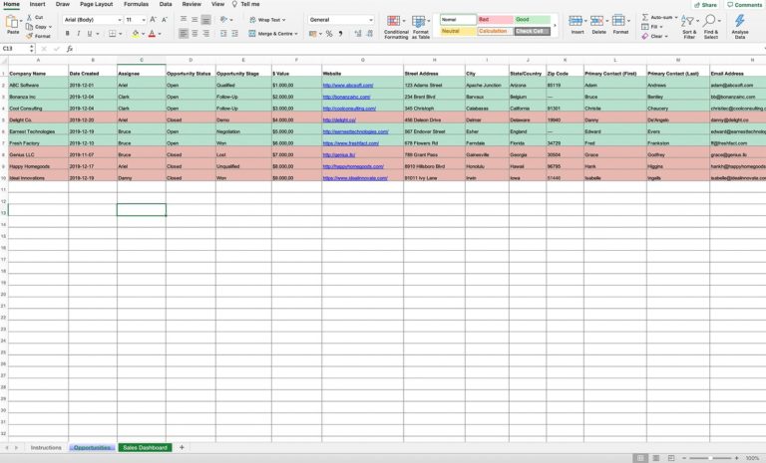766x463 pixels.
Task: Align text to bottom of cell
Action: click(206, 20)
